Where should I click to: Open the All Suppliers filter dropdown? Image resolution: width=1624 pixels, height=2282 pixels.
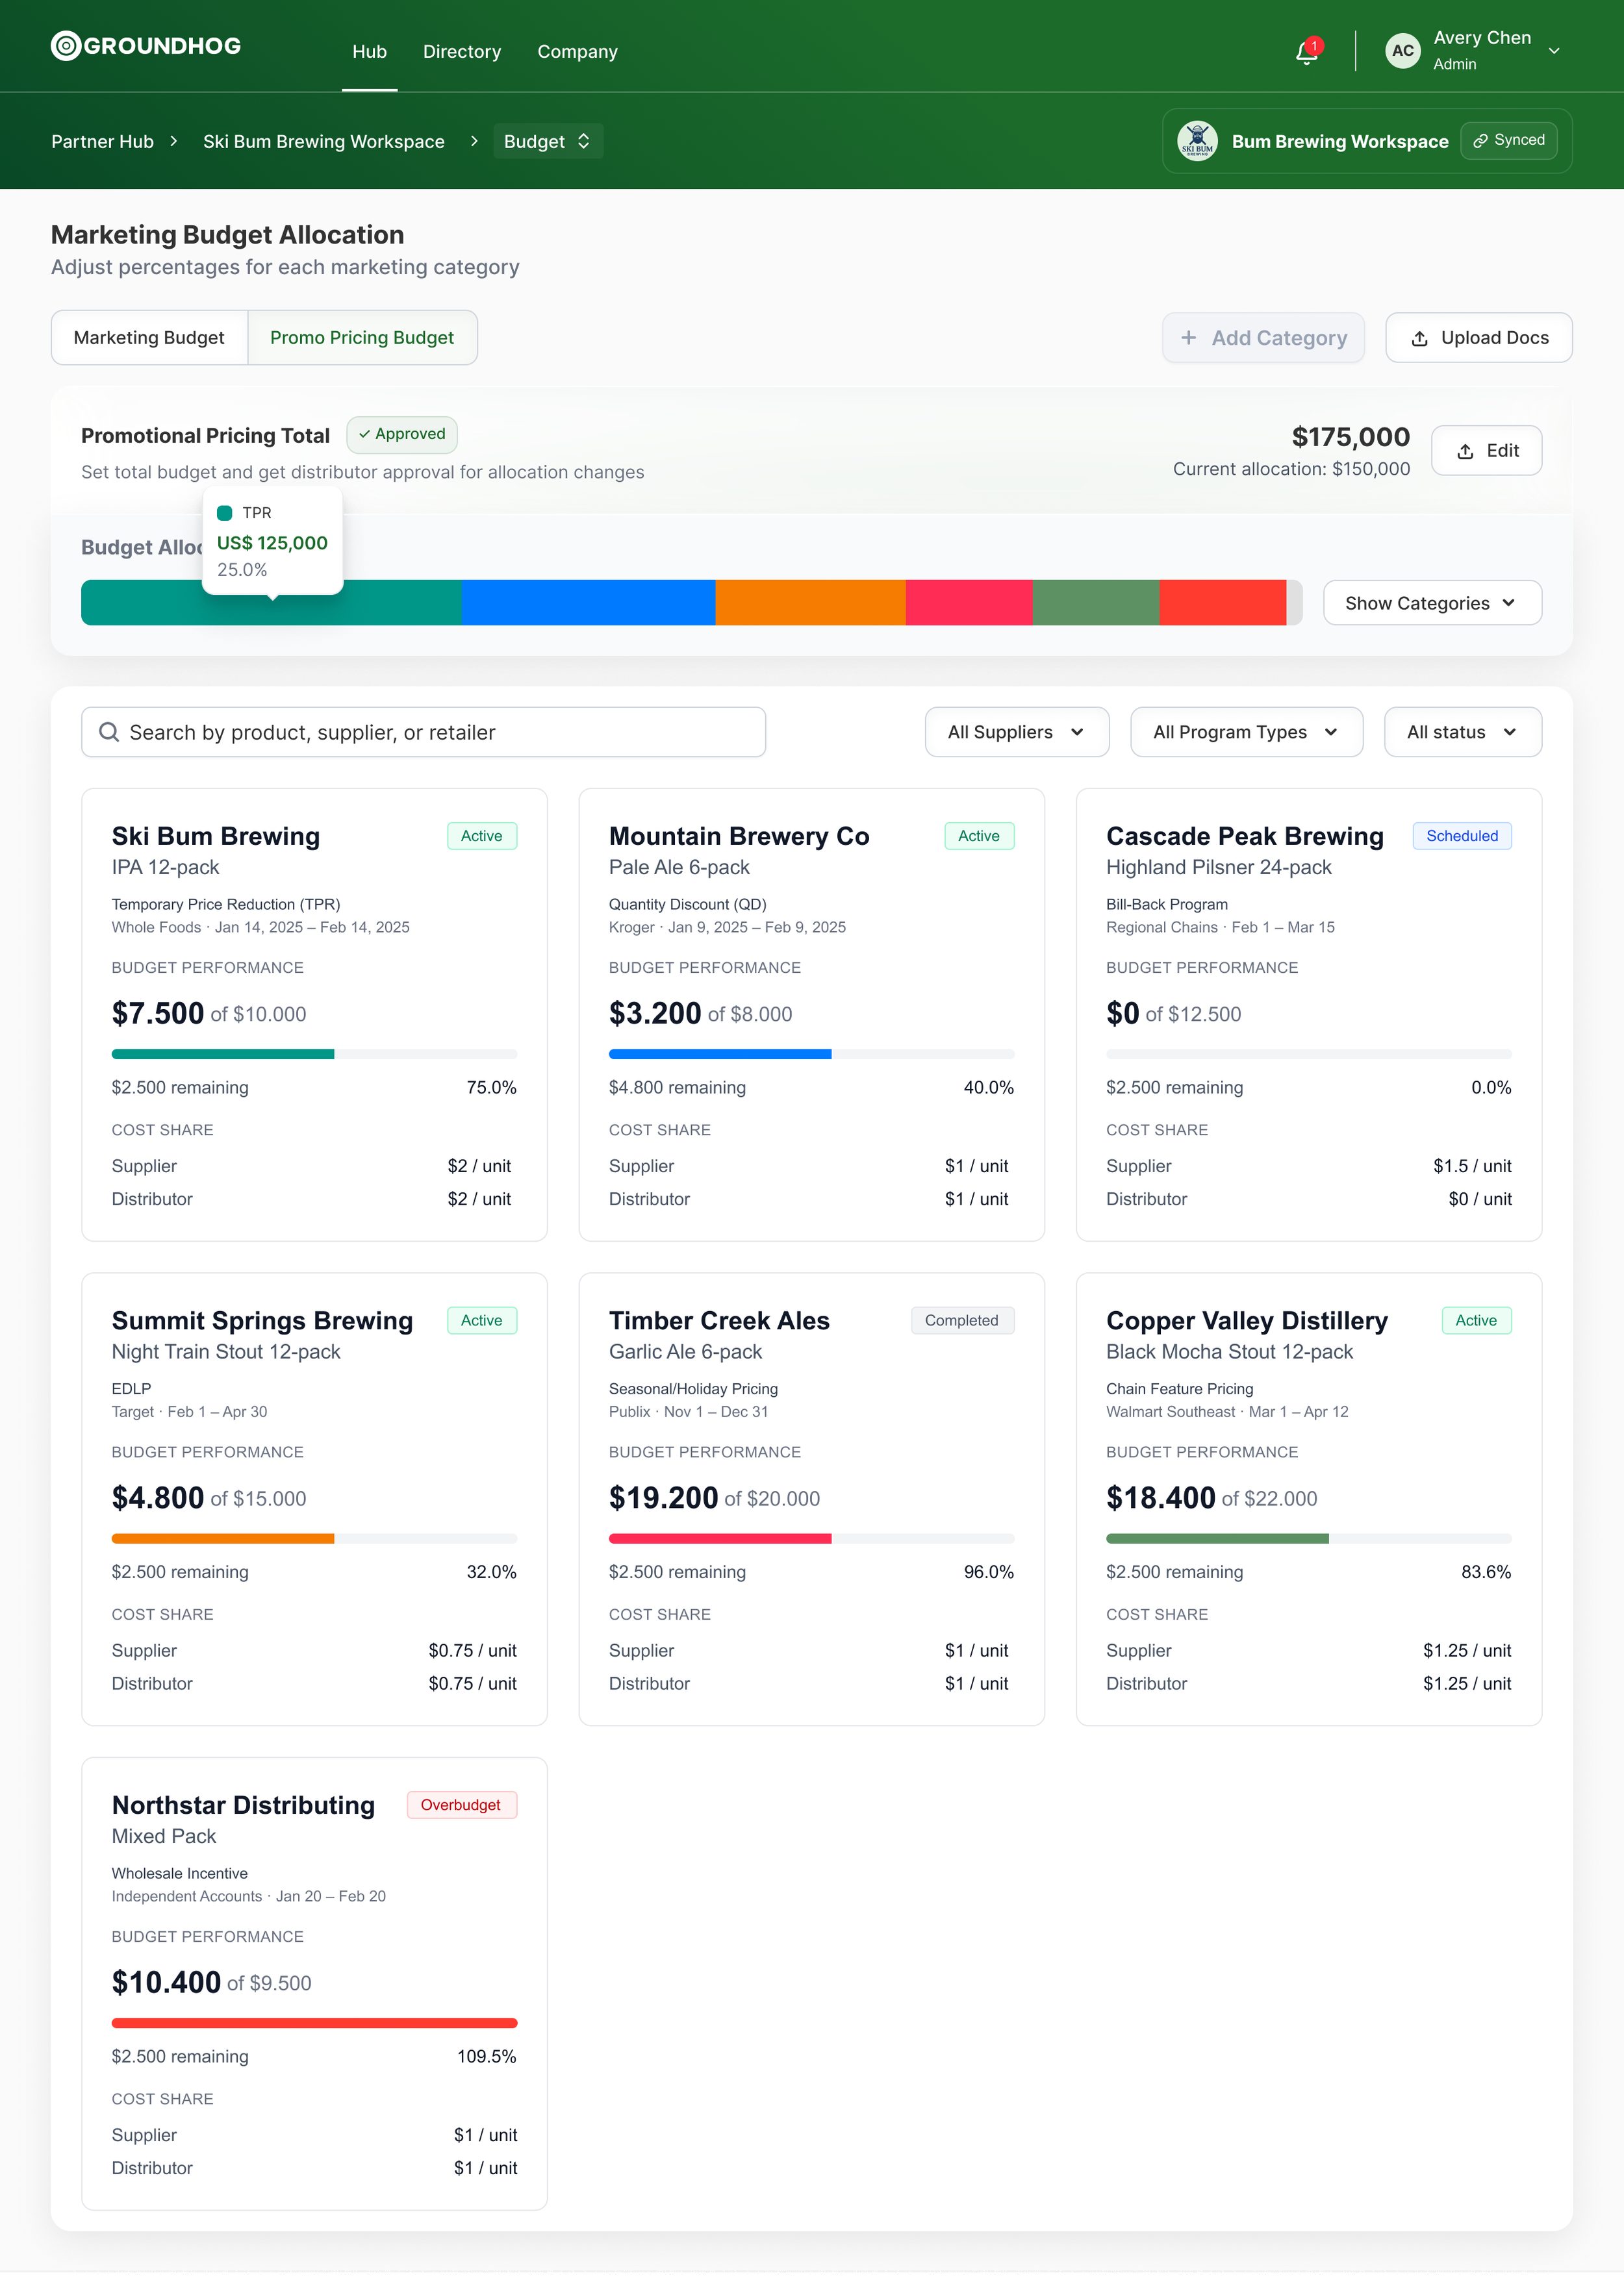(x=1016, y=733)
